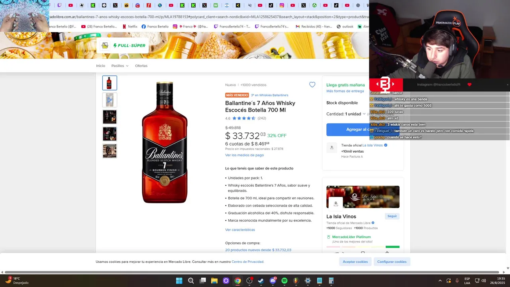Screen dimensions: 510x287
Task: Open Notepad from taskbar
Action: (x=320, y=281)
